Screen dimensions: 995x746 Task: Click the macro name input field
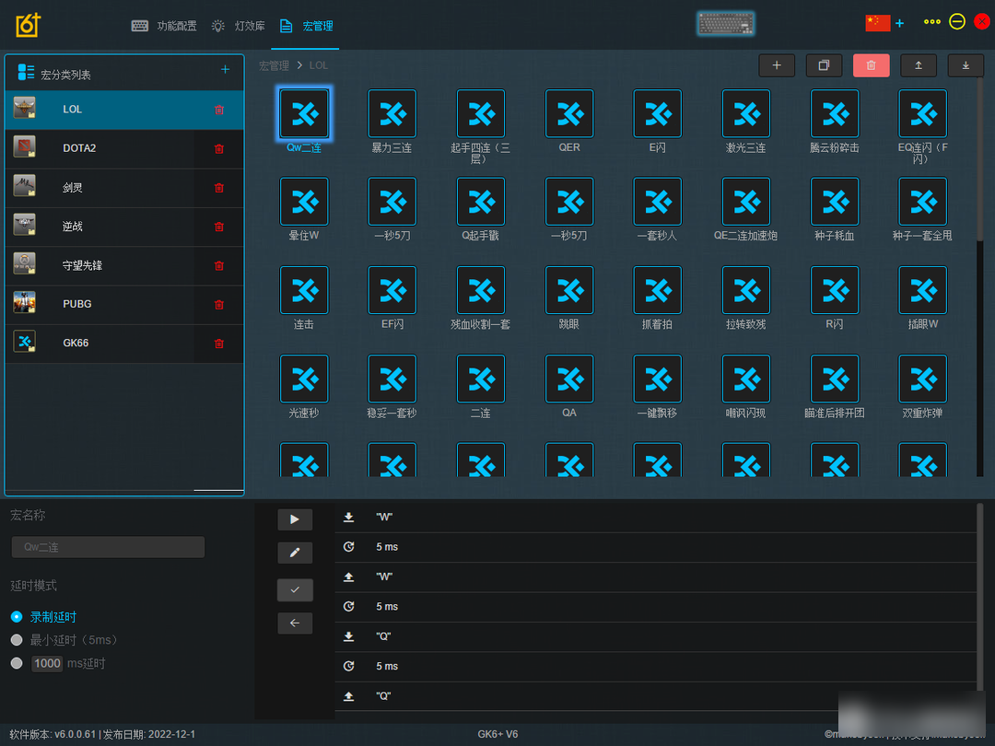[108, 547]
